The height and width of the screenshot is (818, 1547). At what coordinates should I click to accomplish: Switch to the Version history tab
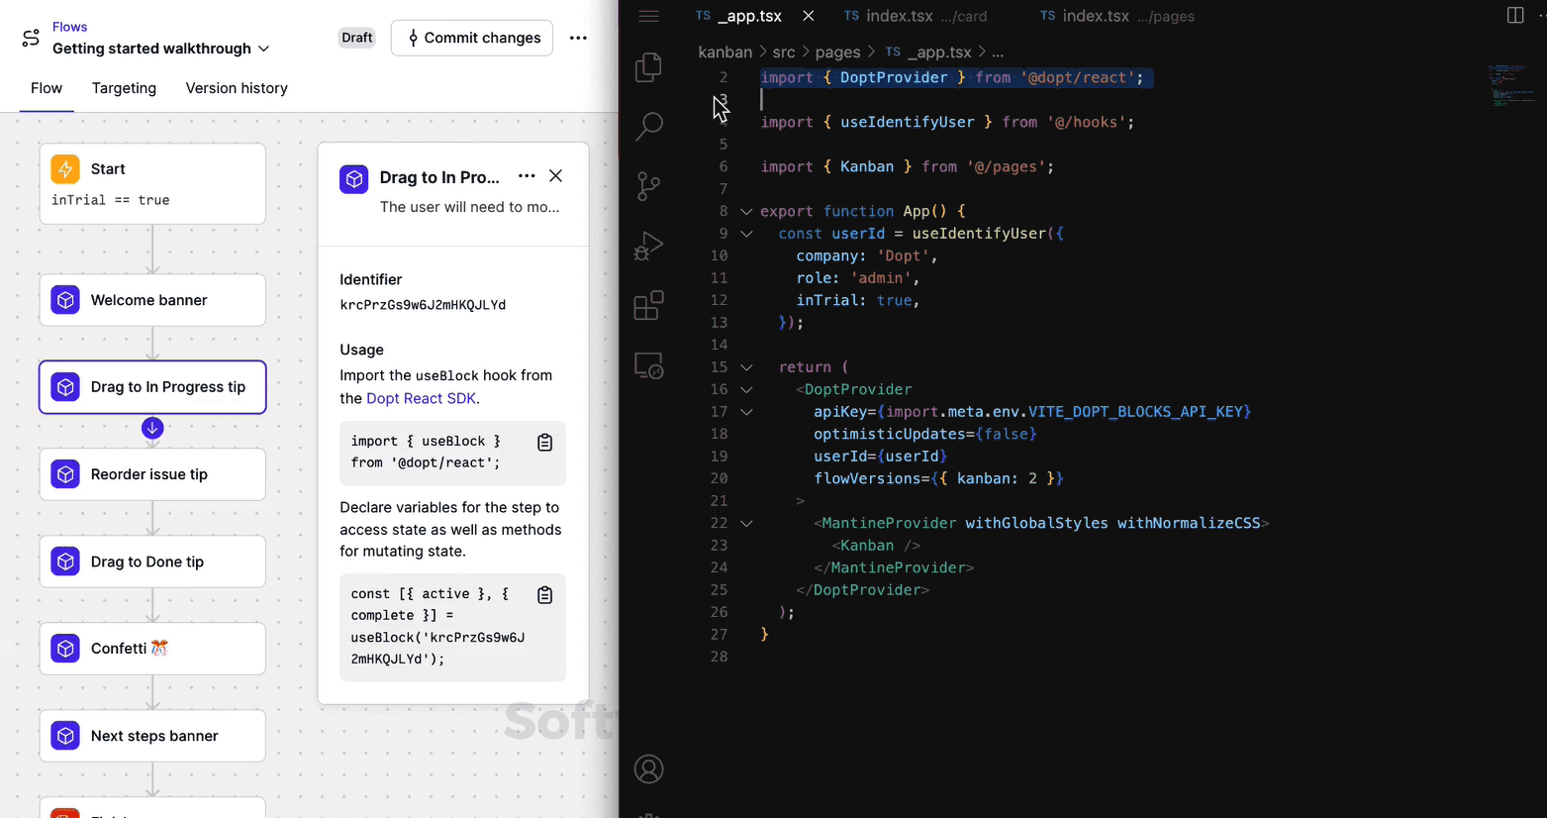(x=237, y=88)
